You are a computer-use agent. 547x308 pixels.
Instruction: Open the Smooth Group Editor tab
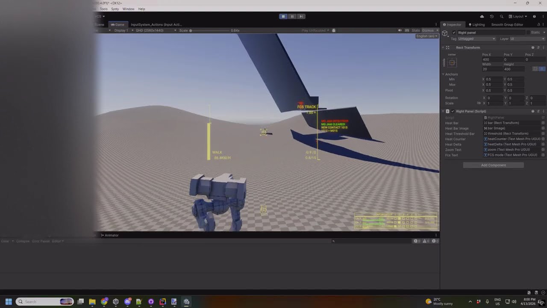tap(507, 24)
